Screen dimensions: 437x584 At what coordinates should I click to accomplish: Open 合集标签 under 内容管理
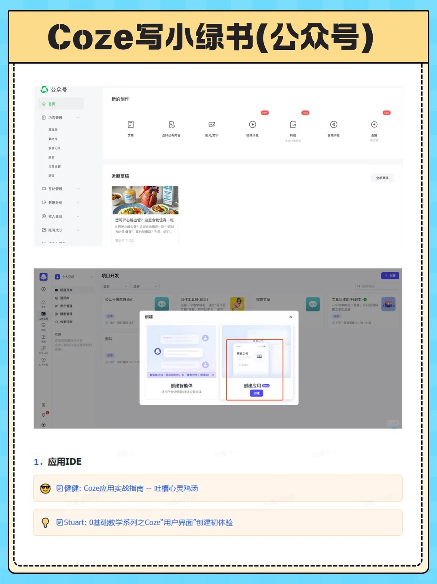[x=55, y=167]
